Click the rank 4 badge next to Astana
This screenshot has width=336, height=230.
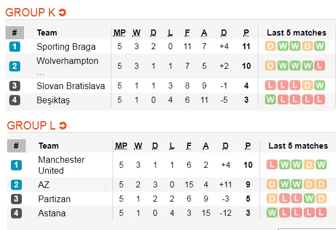coord(16,213)
